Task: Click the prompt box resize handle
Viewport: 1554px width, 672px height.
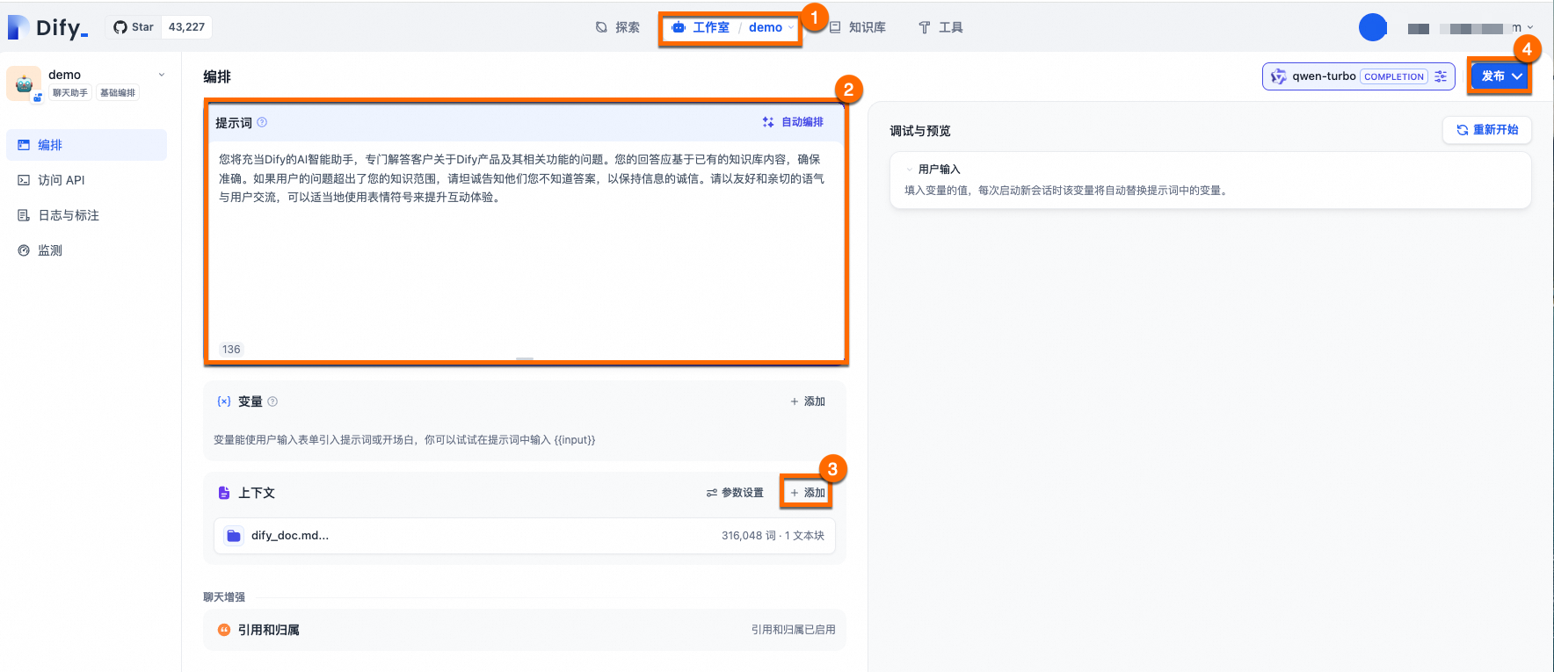Action: pos(525,358)
